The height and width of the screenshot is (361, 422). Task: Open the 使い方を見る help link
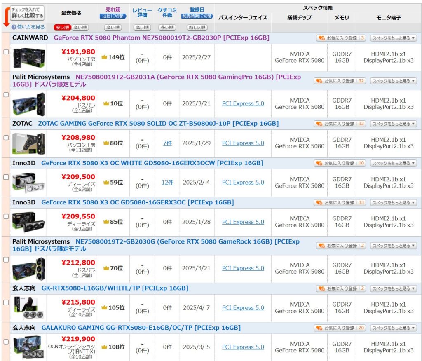coord(28,27)
